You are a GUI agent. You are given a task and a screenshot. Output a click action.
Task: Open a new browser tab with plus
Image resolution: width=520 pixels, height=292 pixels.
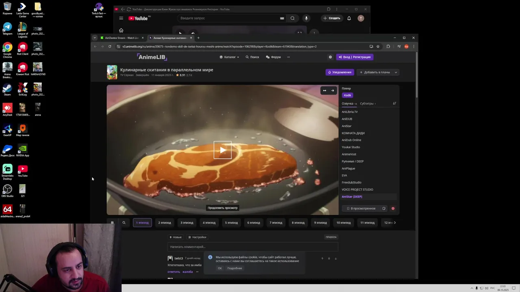(198, 38)
